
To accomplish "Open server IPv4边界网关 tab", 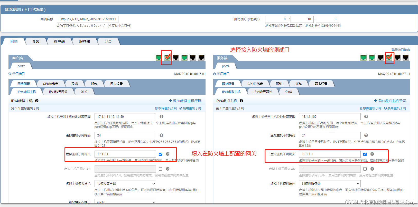I will pos(263,92).
